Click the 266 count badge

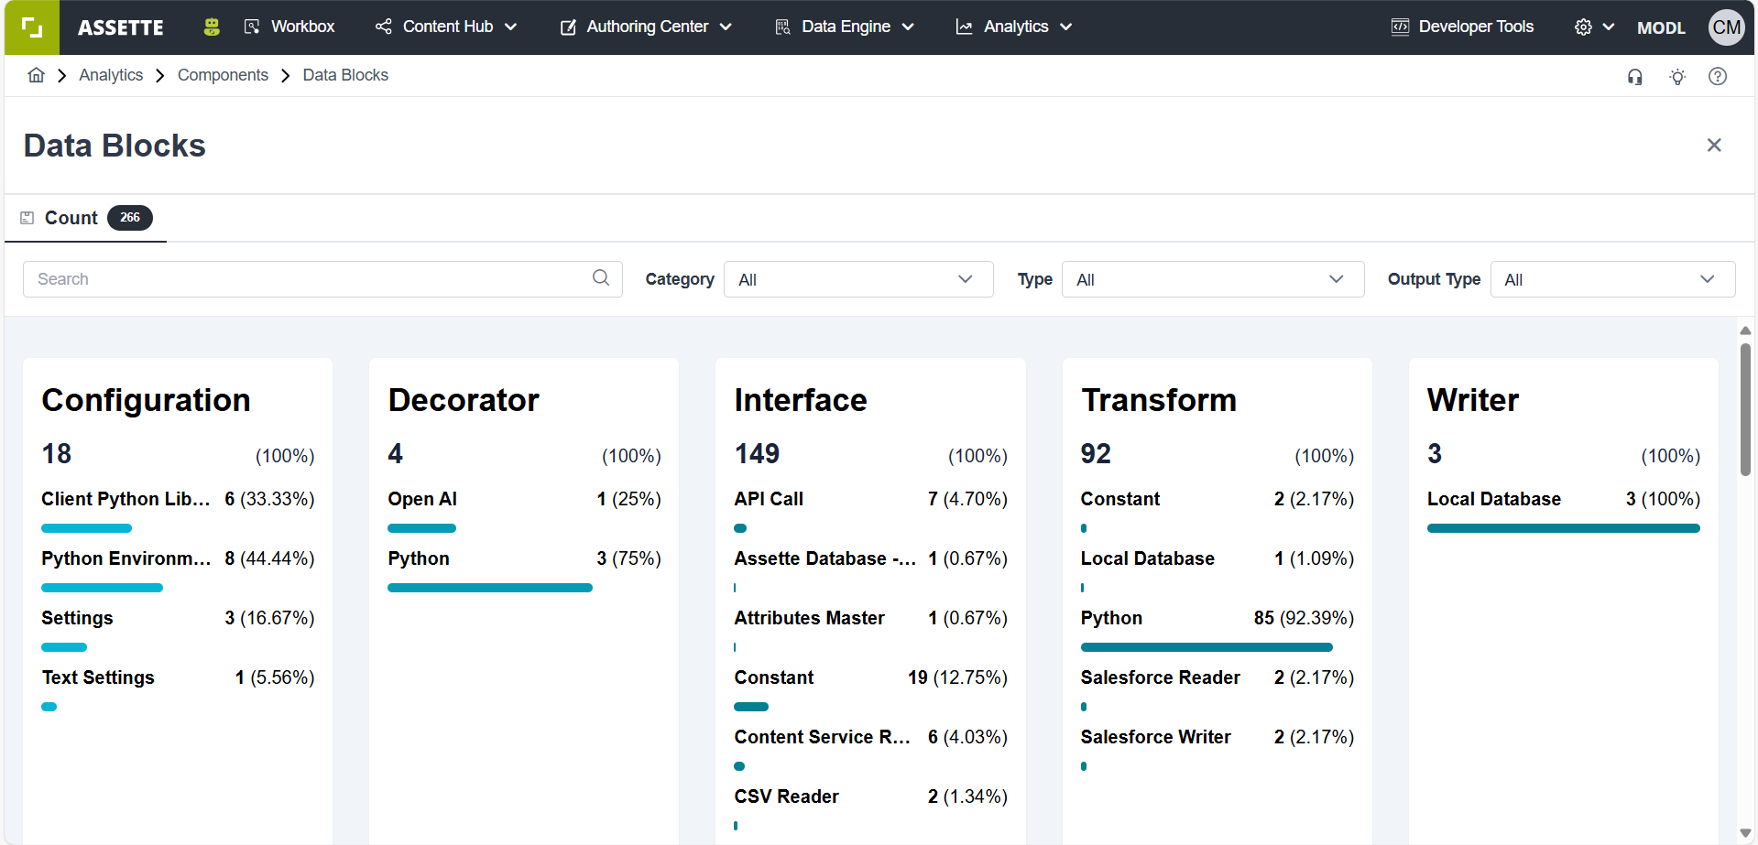(130, 218)
